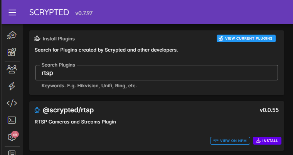Click the View Current Plugins button
293x155 pixels.
[246, 38]
